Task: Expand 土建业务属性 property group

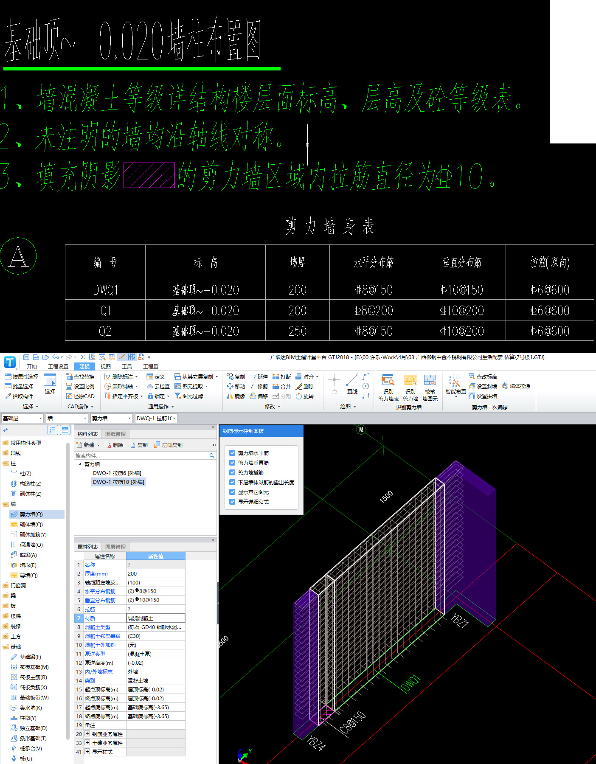Action: (x=87, y=743)
